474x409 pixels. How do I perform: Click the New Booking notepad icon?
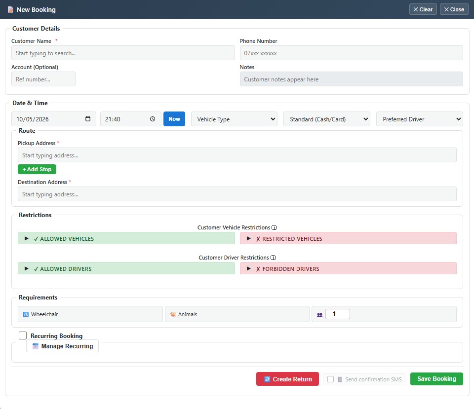(x=10, y=10)
